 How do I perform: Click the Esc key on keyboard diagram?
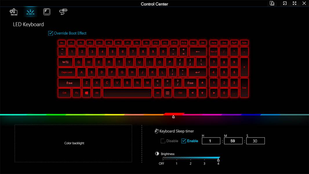tap(62, 43)
